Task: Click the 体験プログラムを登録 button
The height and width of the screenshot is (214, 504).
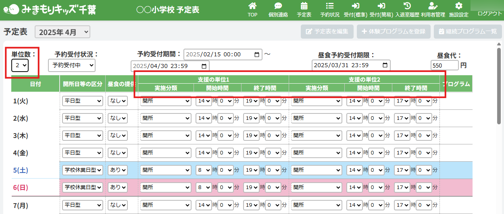Action: pyautogui.click(x=394, y=31)
